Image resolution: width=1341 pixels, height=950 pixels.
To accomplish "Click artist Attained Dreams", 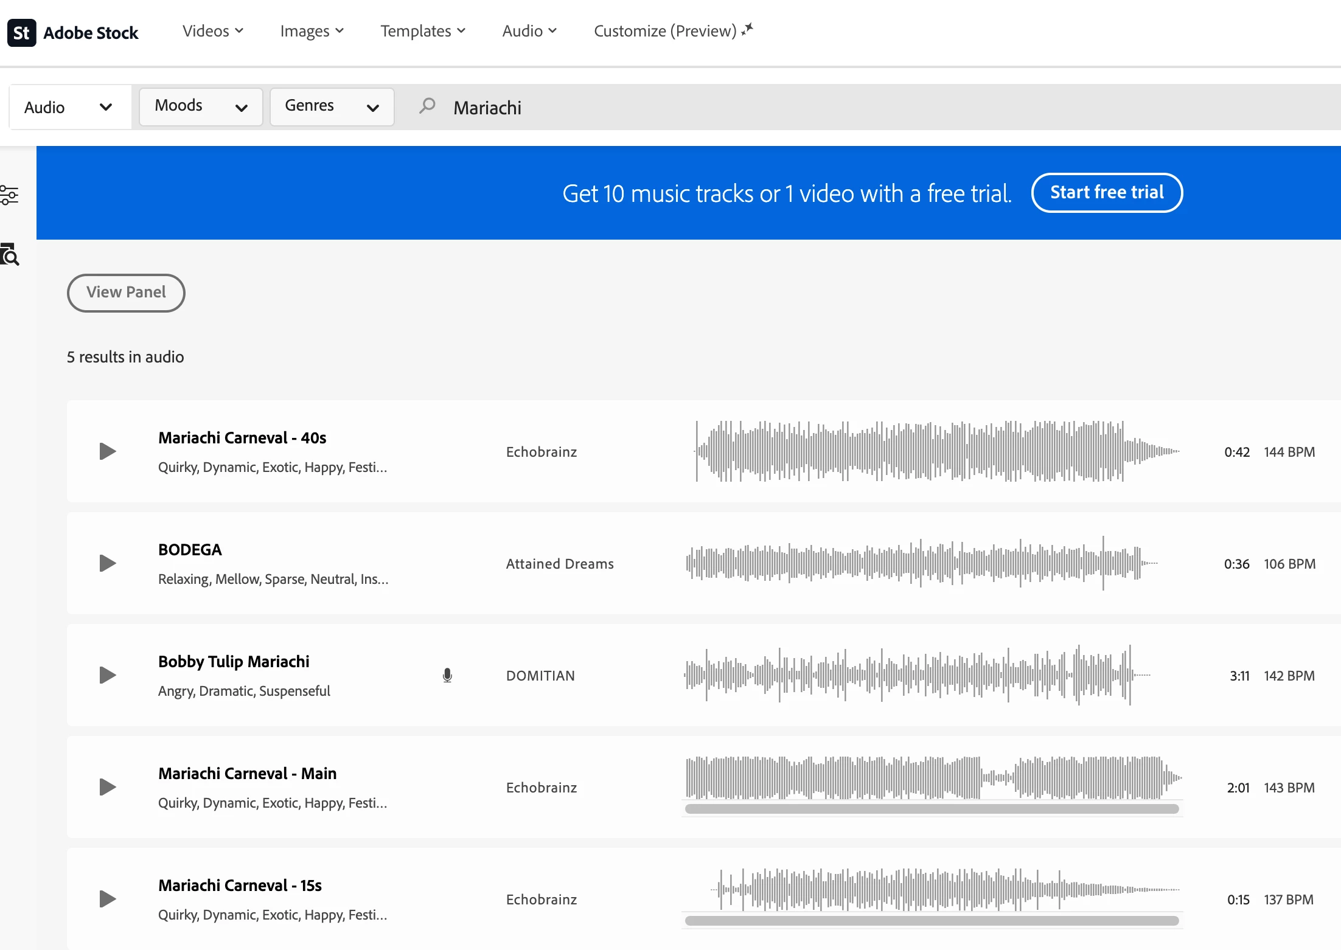I will tap(560, 564).
